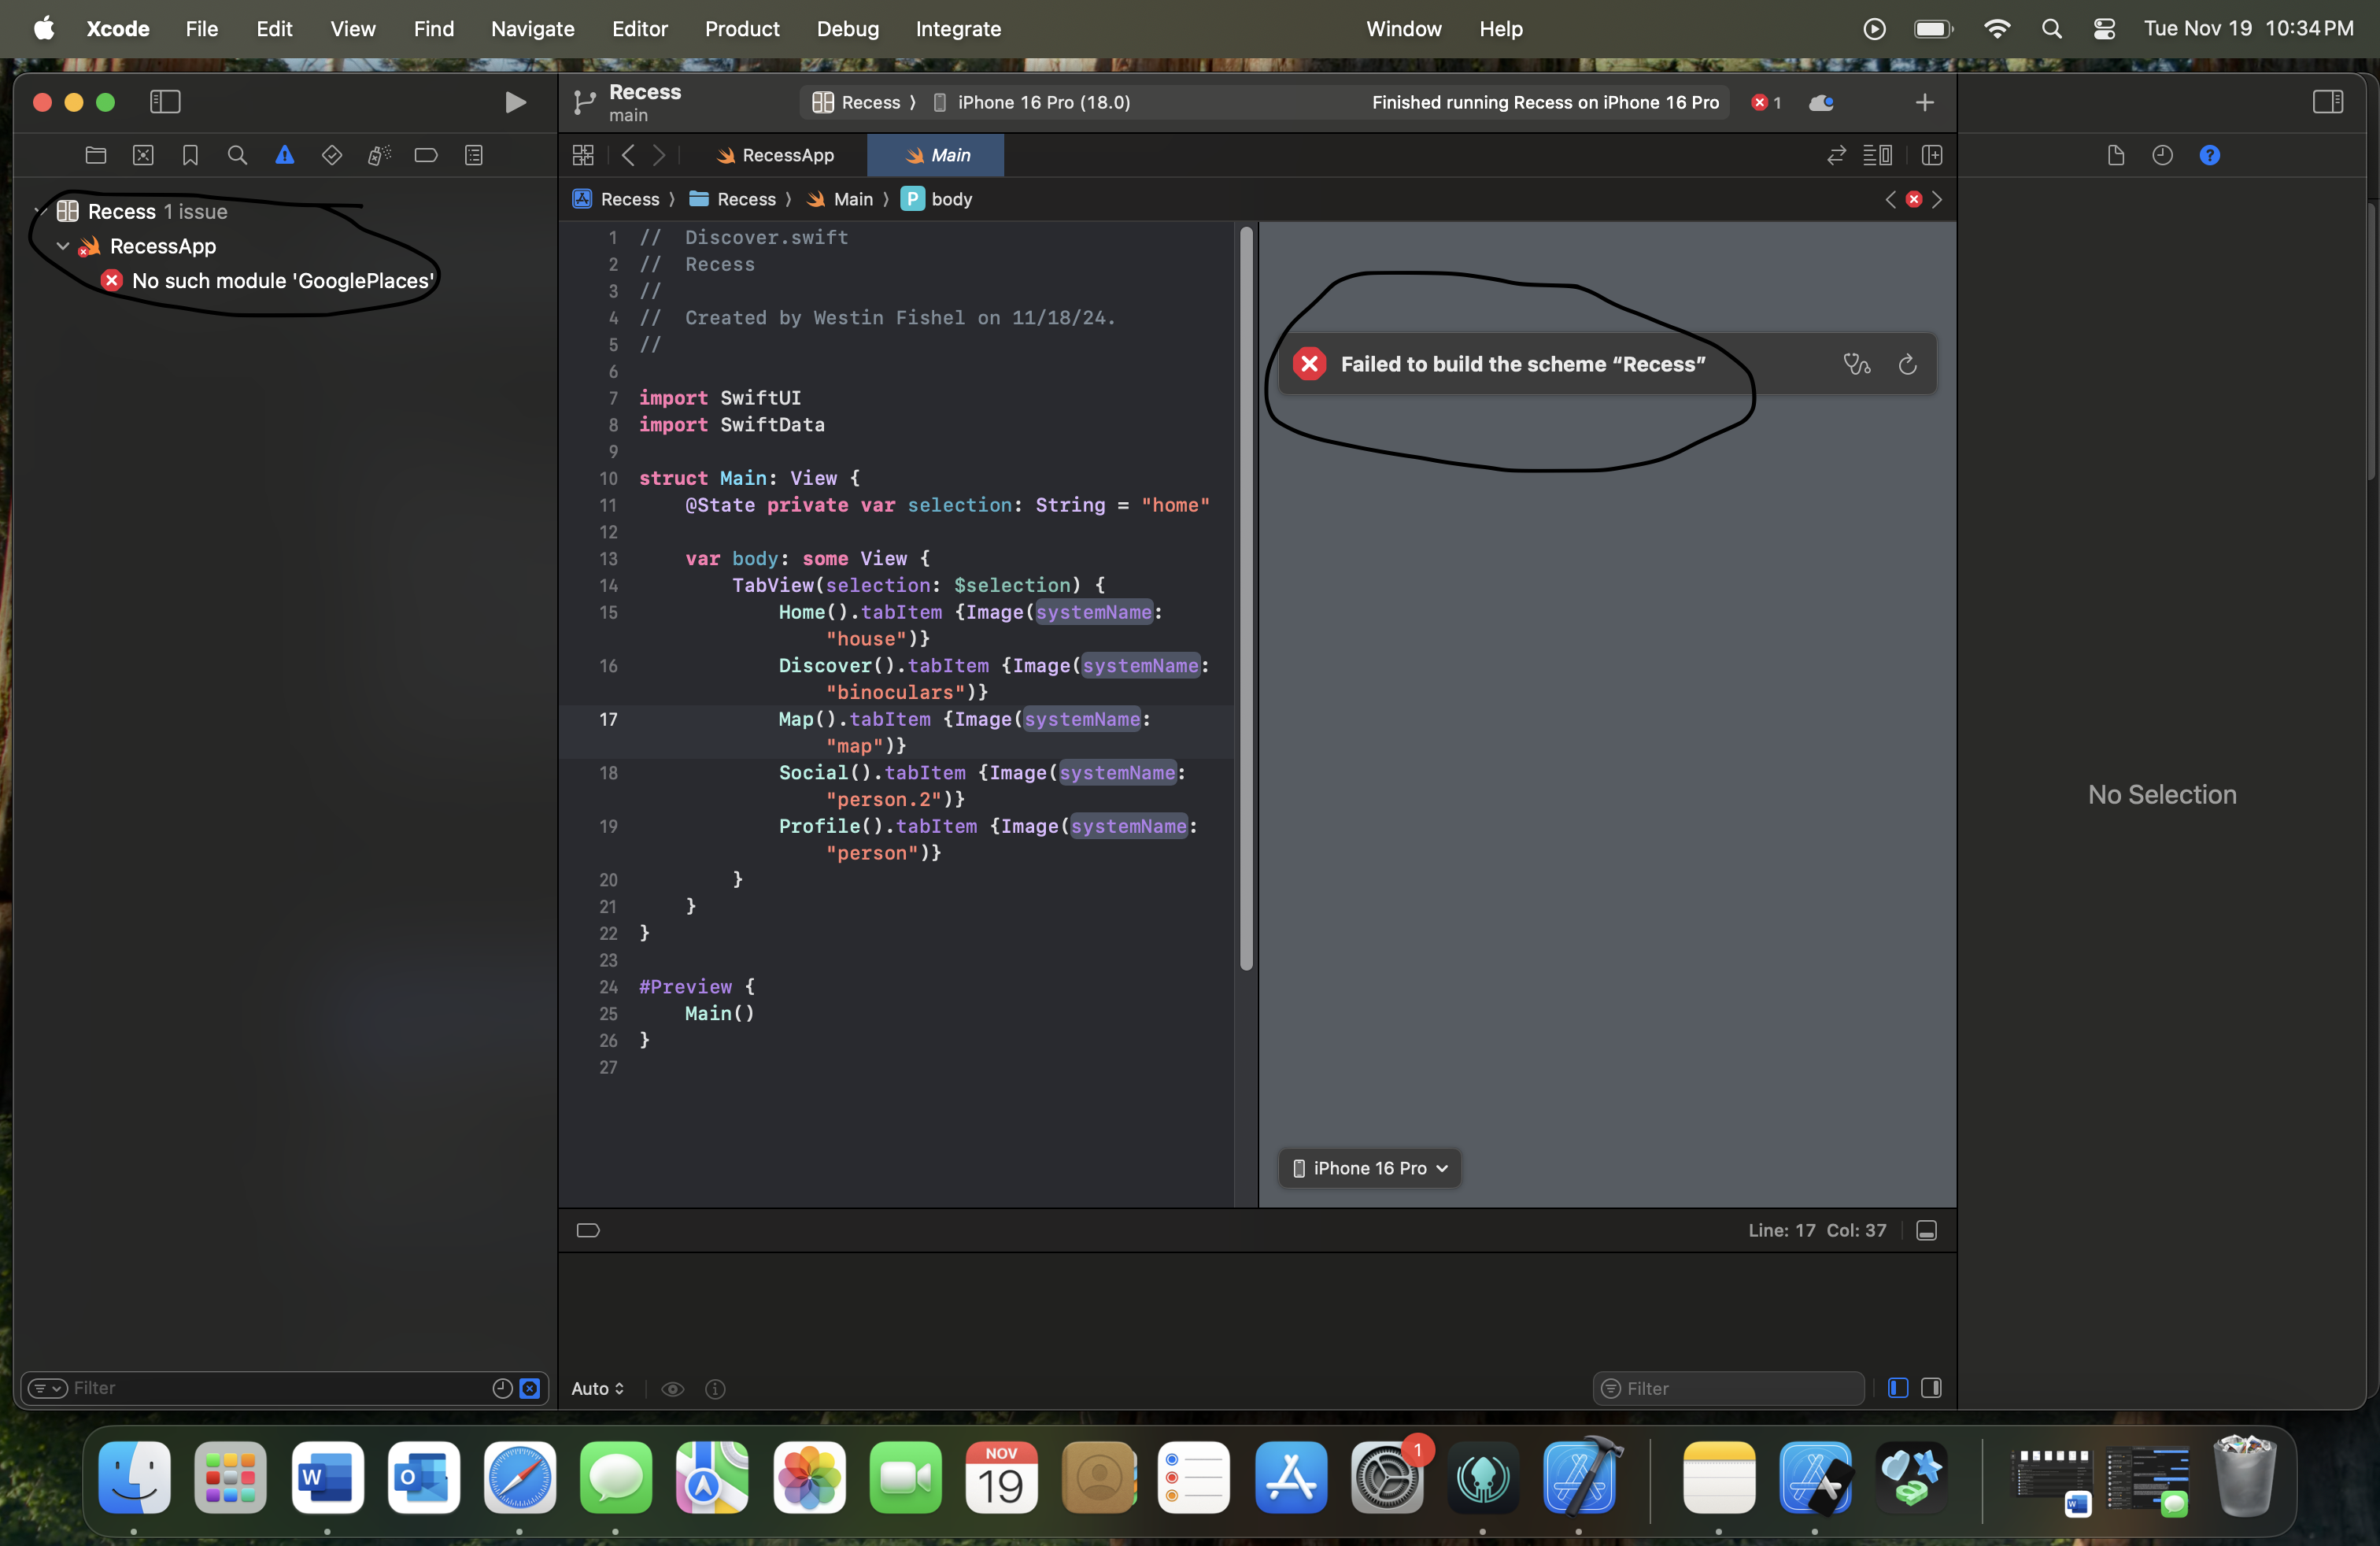The width and height of the screenshot is (2380, 1546).
Task: Switch to the RecessApp editor tab
Action: (775, 155)
